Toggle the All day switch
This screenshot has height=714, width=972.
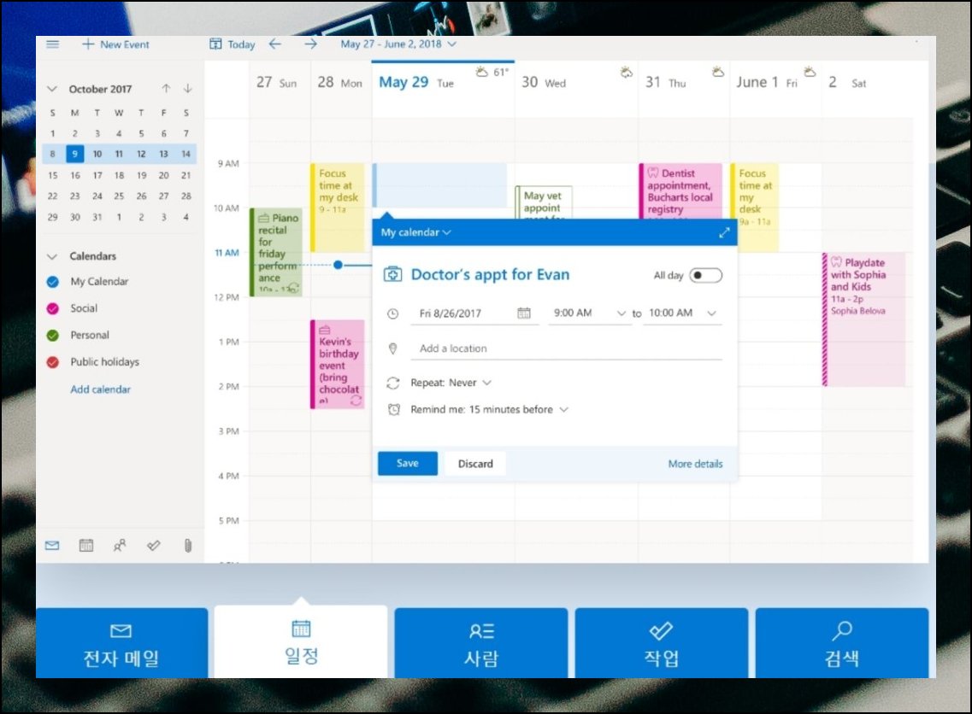point(706,275)
